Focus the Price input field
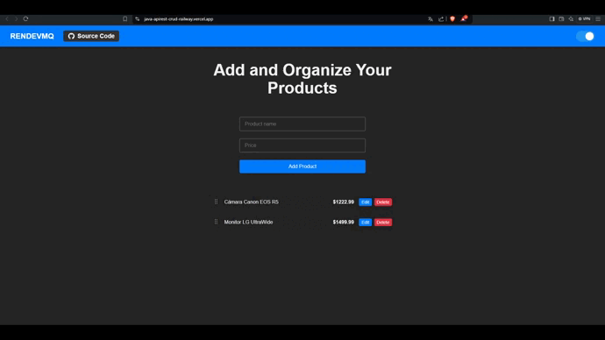This screenshot has width=605, height=340. coord(302,145)
